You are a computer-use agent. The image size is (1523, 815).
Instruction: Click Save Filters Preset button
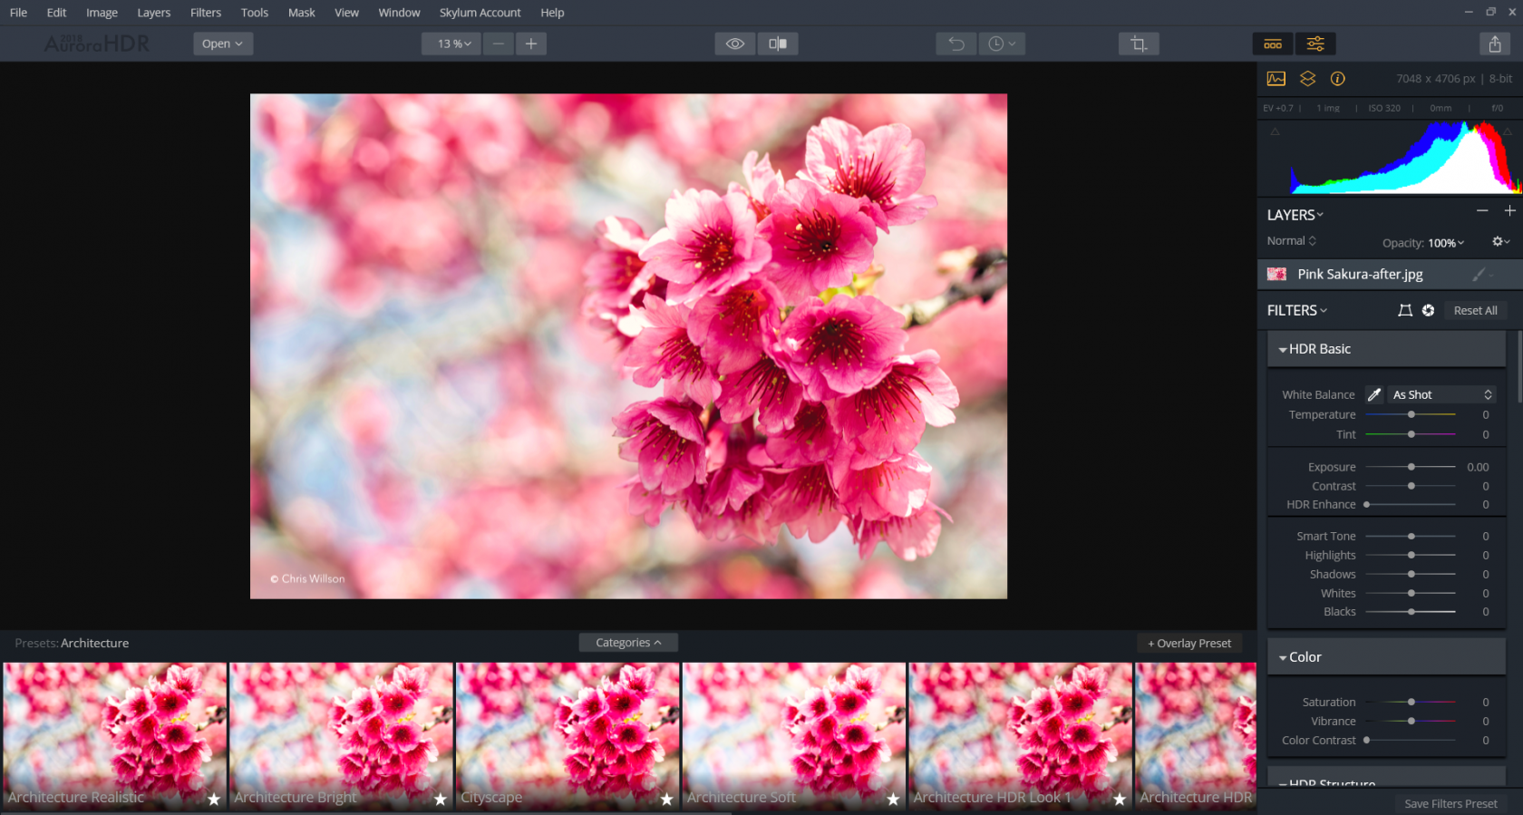point(1450,803)
